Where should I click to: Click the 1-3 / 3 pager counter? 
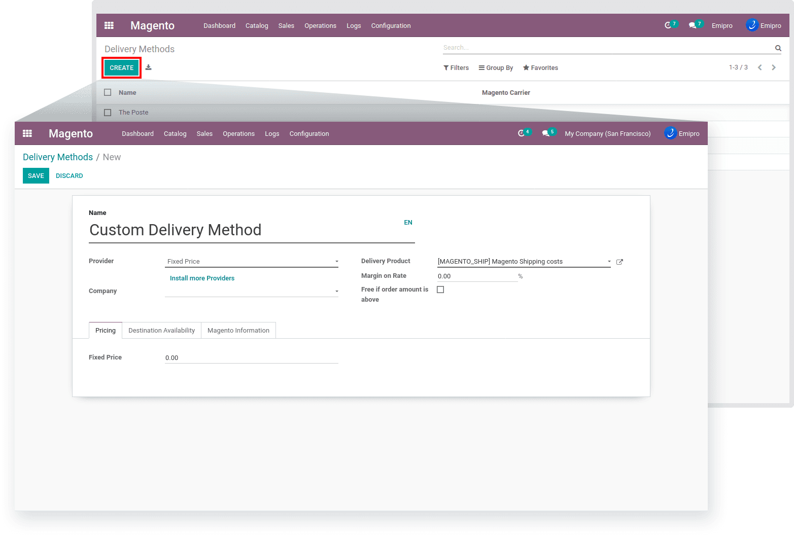738,67
